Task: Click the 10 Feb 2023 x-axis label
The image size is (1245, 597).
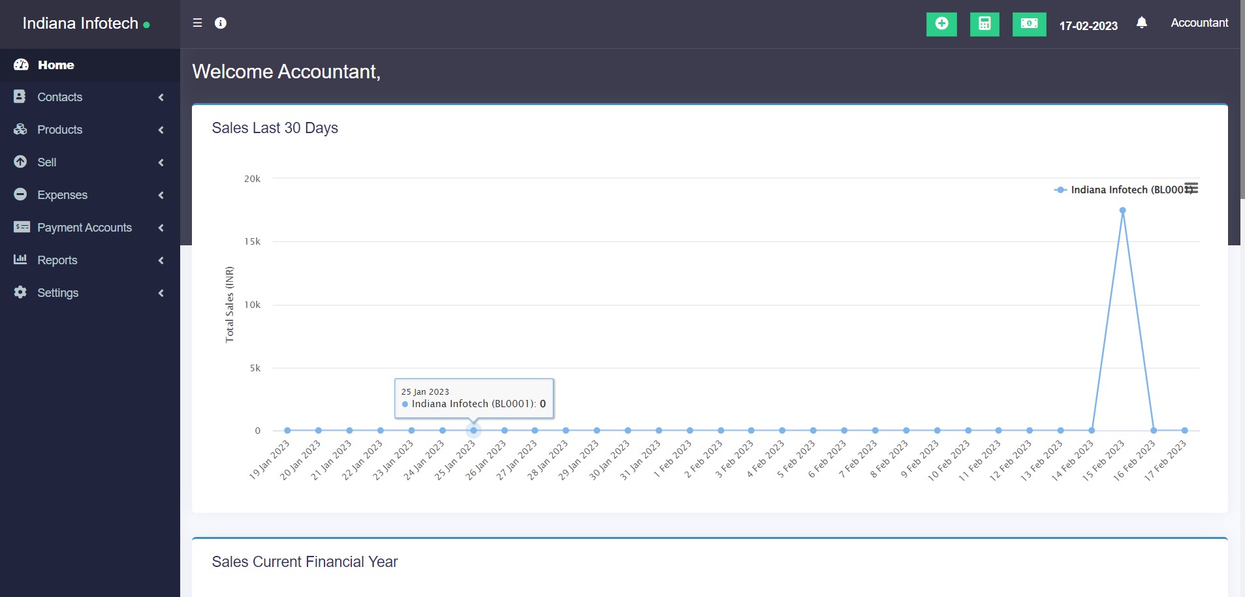Action: pyautogui.click(x=949, y=461)
